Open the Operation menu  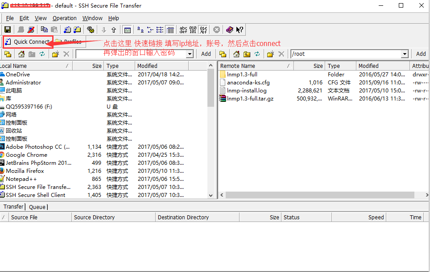pos(64,18)
